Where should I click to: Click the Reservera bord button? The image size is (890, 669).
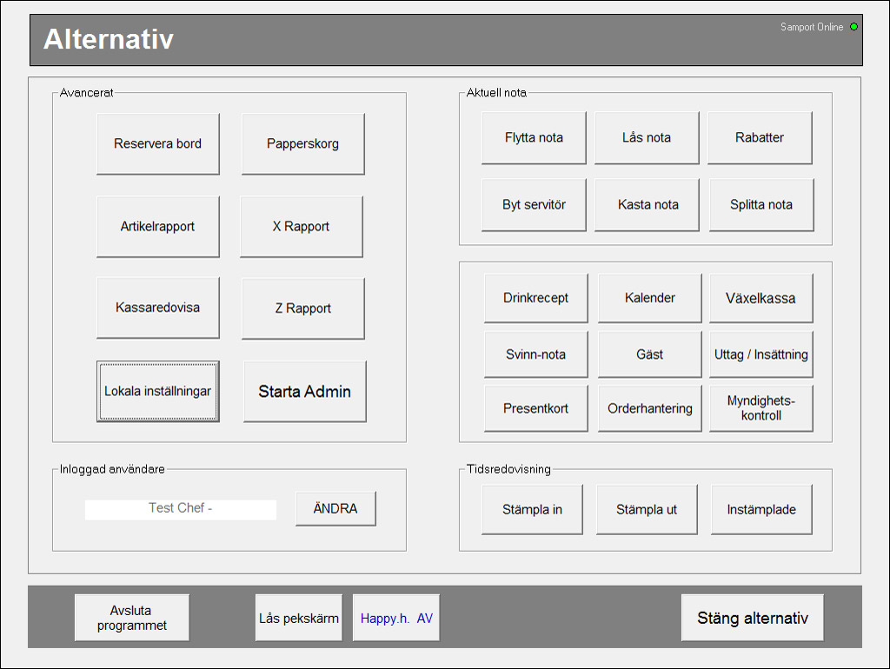(x=157, y=144)
